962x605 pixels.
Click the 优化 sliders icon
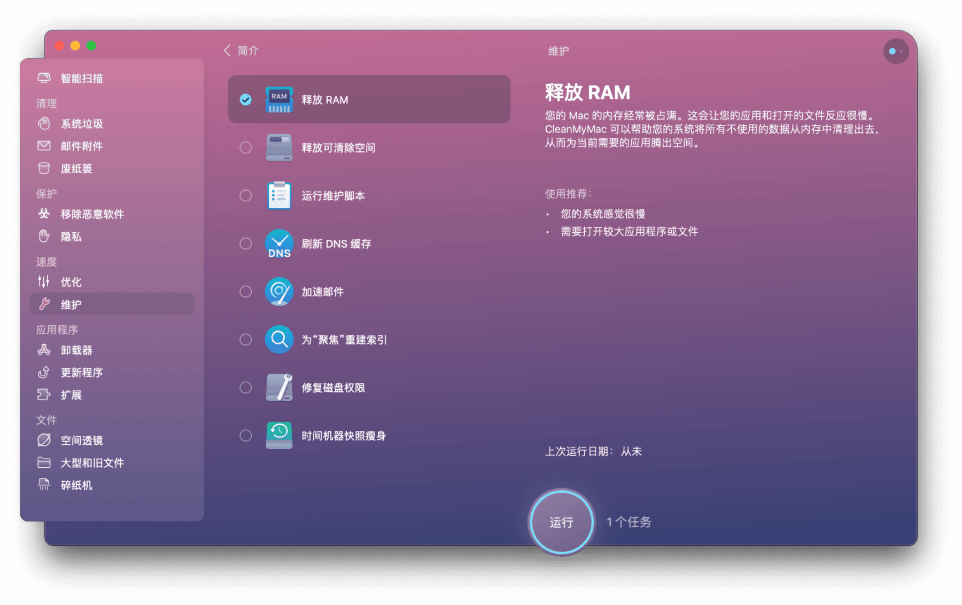click(44, 281)
